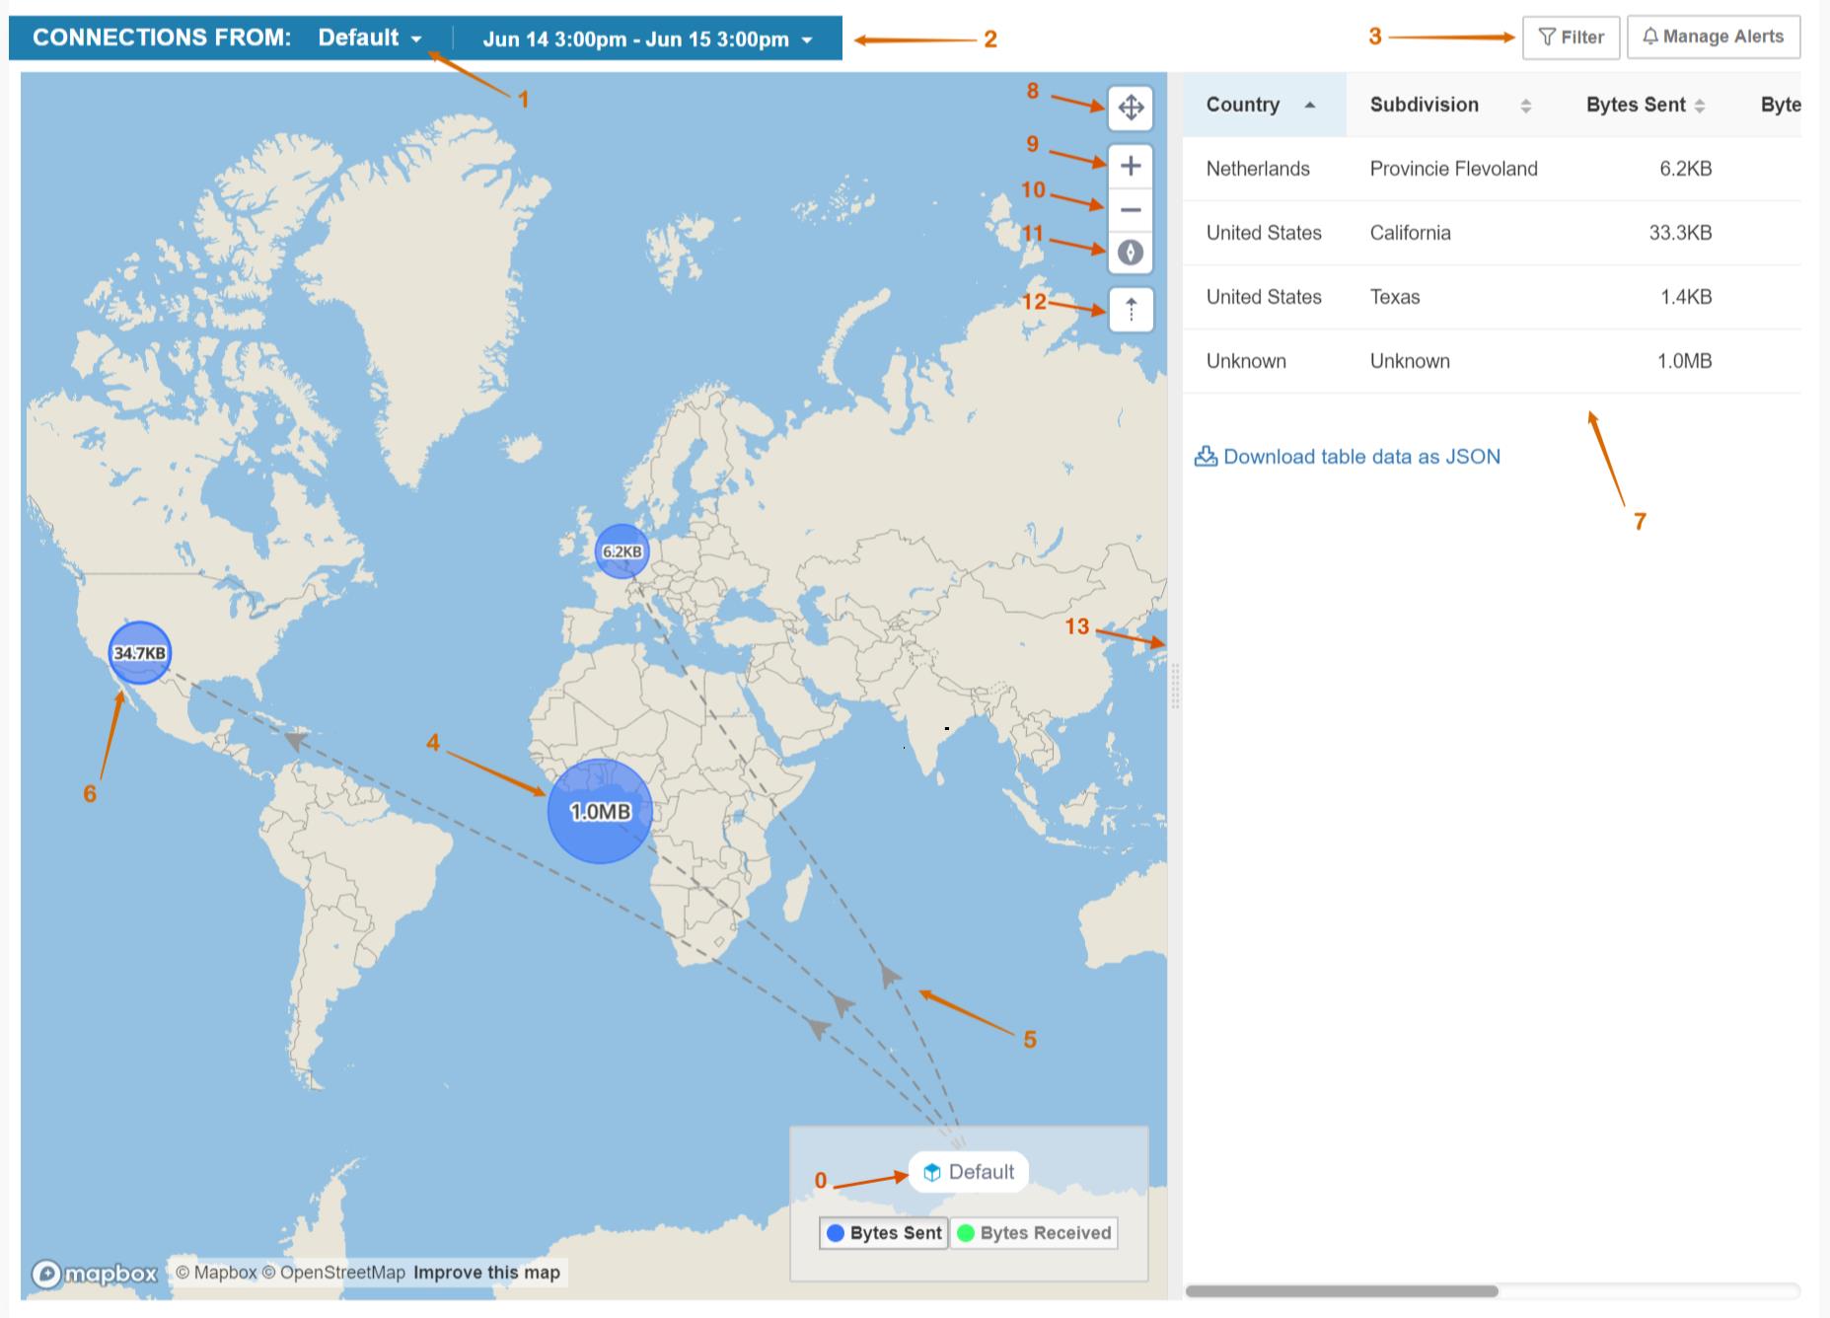1830x1318 pixels.
Task: Select the 6.2KB bubble over Netherlands
Action: (x=622, y=551)
